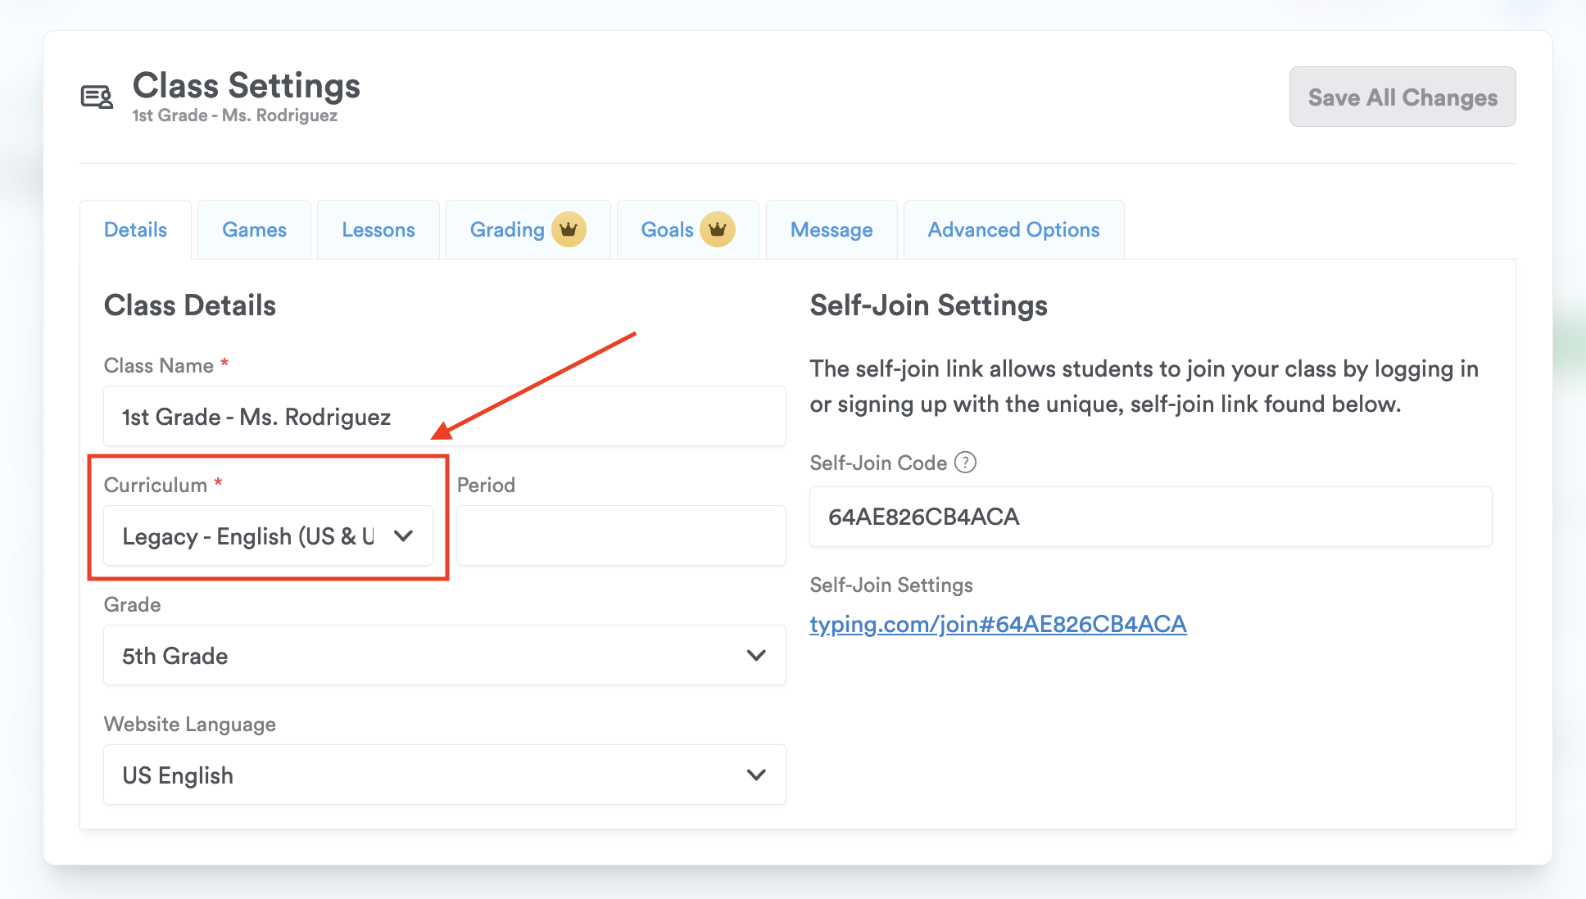Follow the typing.com/join self-join link
This screenshot has height=899, width=1586.
[998, 625]
